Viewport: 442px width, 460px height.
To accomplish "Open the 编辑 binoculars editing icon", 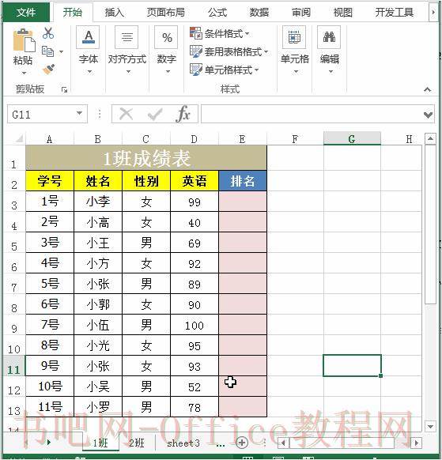I will pyautogui.click(x=329, y=37).
